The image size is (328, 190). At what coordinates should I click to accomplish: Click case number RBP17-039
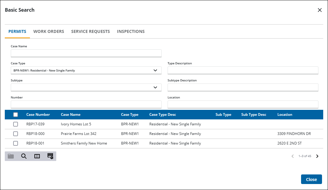[x=35, y=124]
